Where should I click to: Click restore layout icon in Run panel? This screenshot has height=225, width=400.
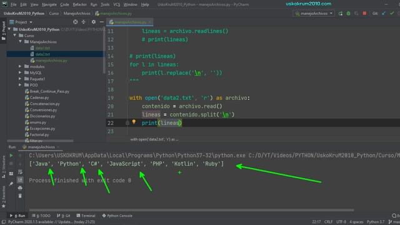pos(11,174)
